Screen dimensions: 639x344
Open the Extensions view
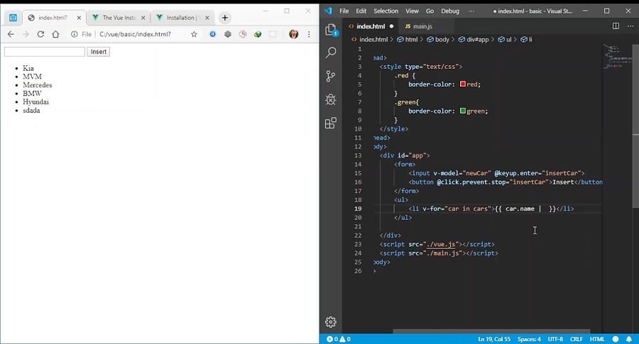click(331, 123)
